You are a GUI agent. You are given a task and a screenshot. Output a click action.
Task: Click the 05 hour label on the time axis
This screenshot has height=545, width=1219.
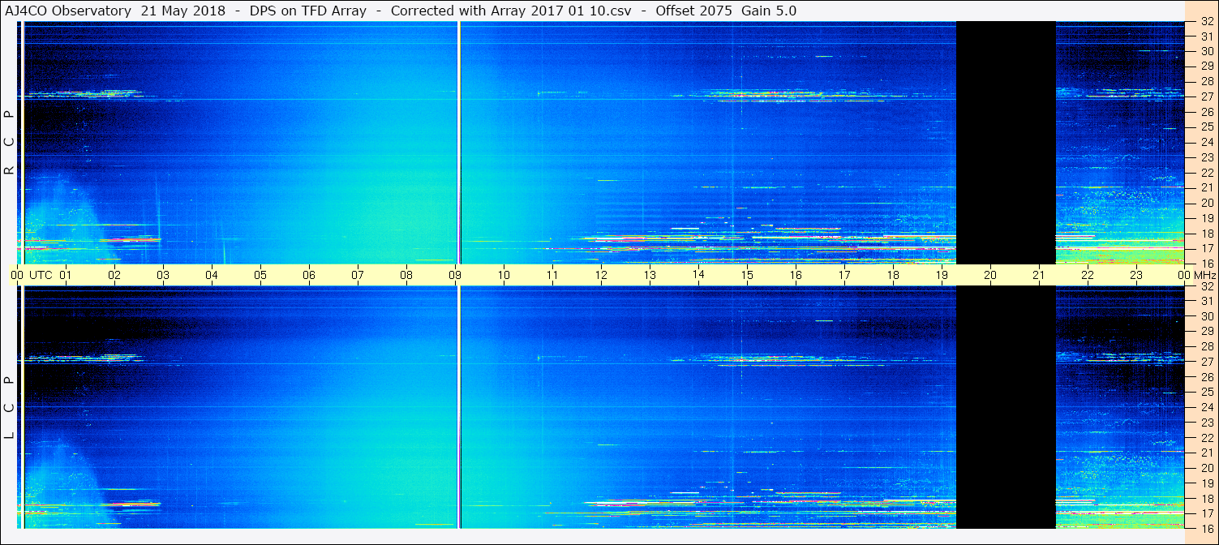[x=260, y=275]
